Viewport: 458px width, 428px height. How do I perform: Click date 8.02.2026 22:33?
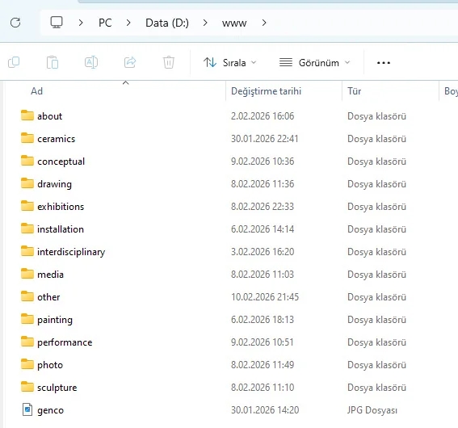[x=263, y=207]
